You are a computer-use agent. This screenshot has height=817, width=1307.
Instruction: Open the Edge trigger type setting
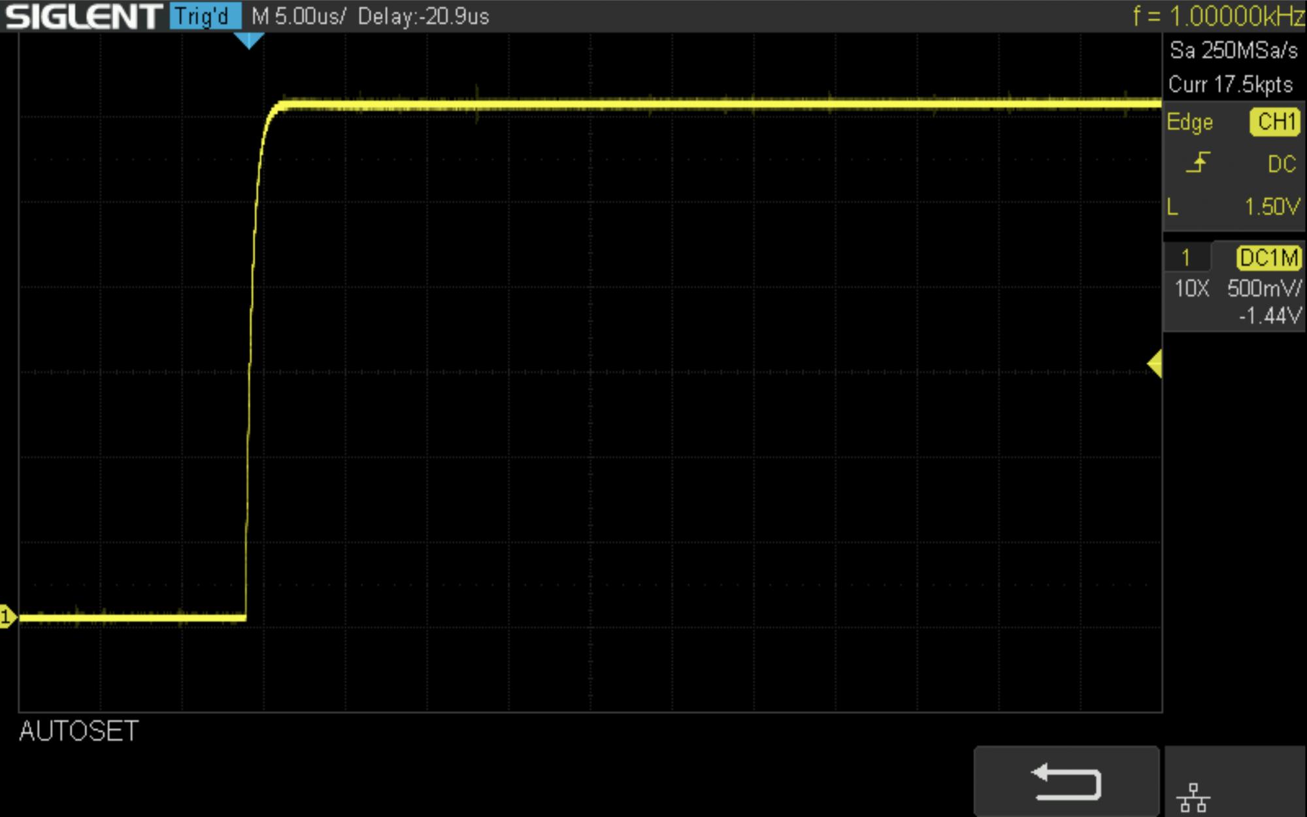pyautogui.click(x=1189, y=122)
